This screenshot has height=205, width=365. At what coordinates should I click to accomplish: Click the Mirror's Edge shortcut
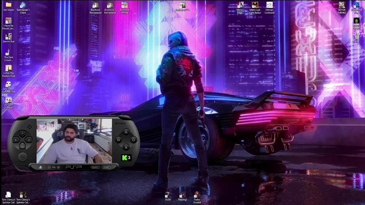pos(240,5)
